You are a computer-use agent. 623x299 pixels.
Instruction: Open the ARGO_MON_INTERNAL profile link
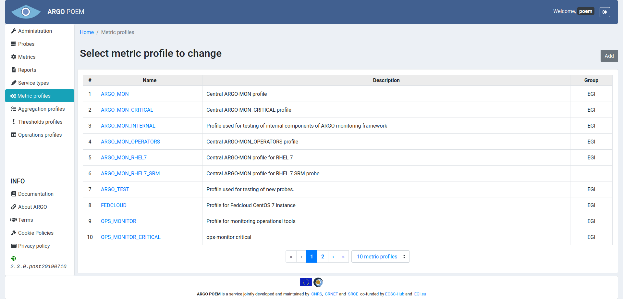coord(128,126)
